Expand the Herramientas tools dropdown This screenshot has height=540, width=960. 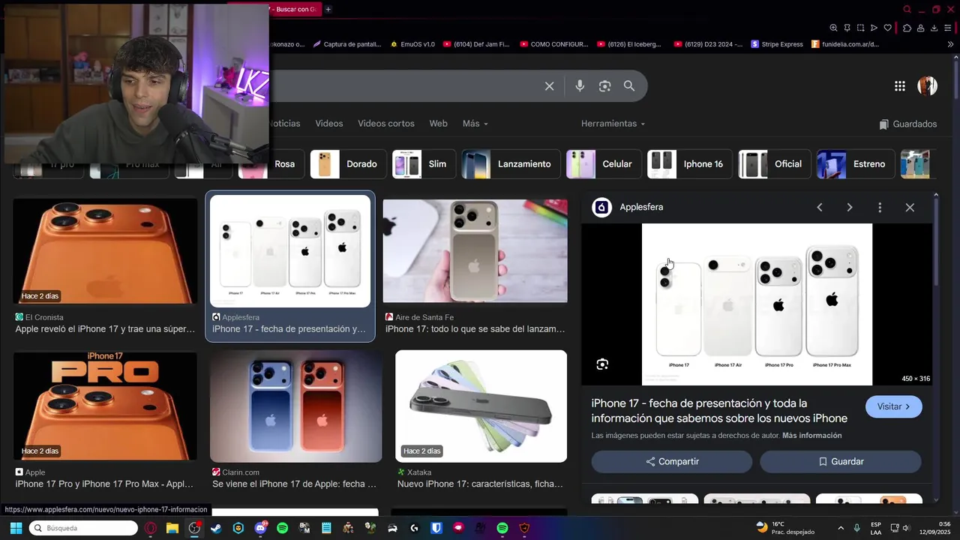coord(613,124)
